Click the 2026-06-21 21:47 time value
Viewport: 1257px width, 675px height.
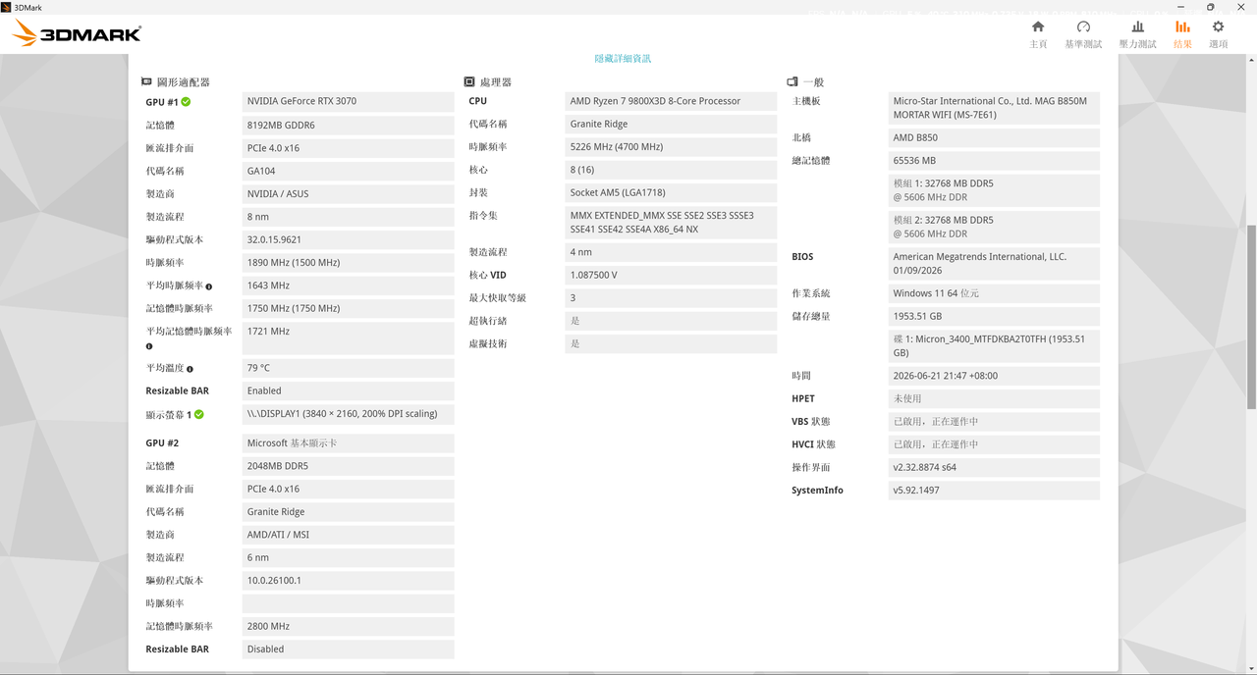pos(994,376)
